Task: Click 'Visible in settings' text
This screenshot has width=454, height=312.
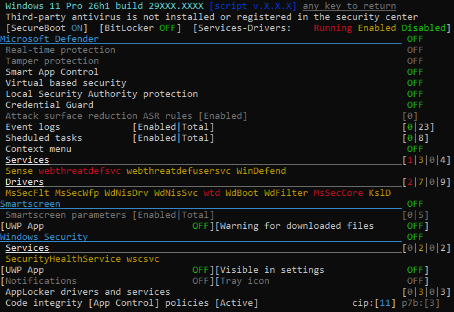Action: pyautogui.click(x=272, y=270)
